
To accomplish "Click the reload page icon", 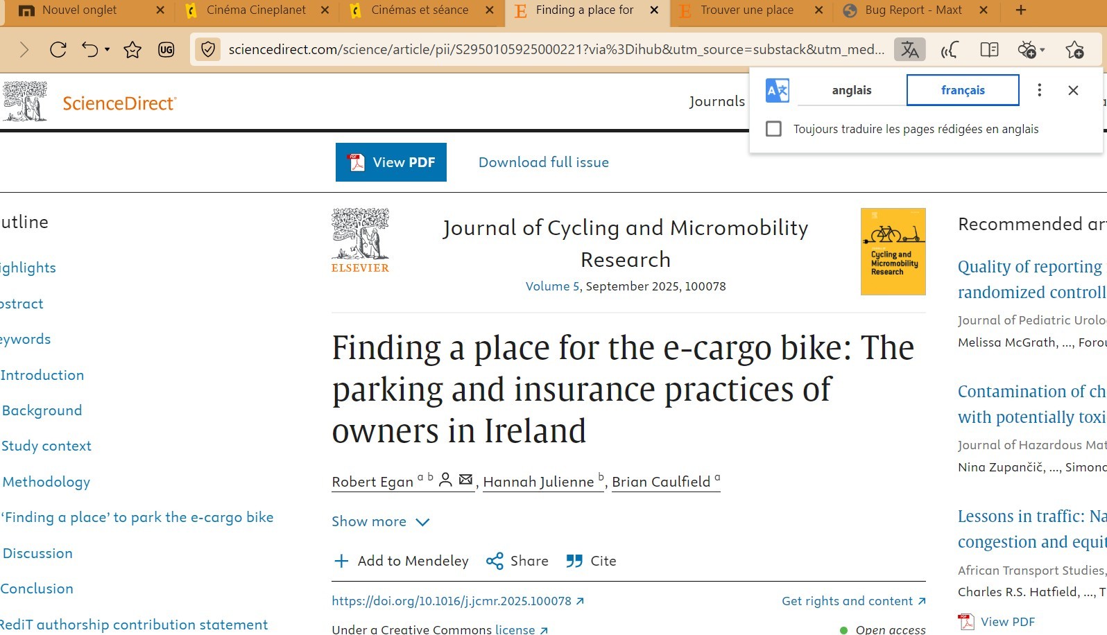I will point(58,49).
